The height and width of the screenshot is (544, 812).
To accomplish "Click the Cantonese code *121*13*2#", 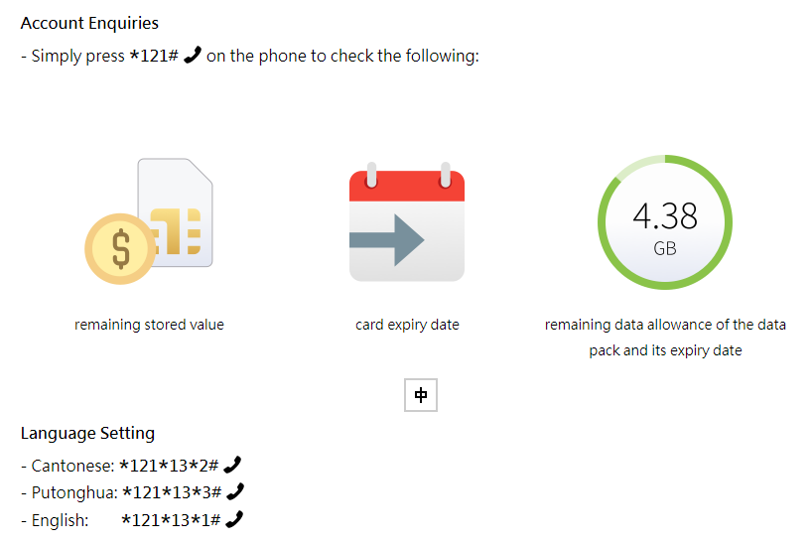I will [169, 466].
